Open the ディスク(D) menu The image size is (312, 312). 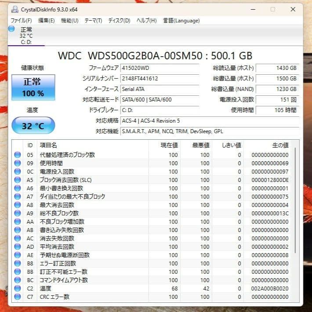tap(119, 21)
